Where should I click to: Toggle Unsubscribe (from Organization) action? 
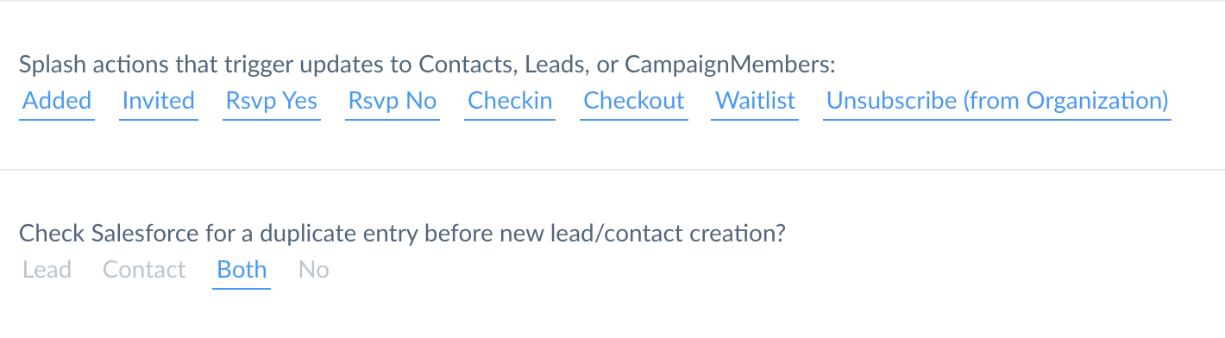point(997,101)
